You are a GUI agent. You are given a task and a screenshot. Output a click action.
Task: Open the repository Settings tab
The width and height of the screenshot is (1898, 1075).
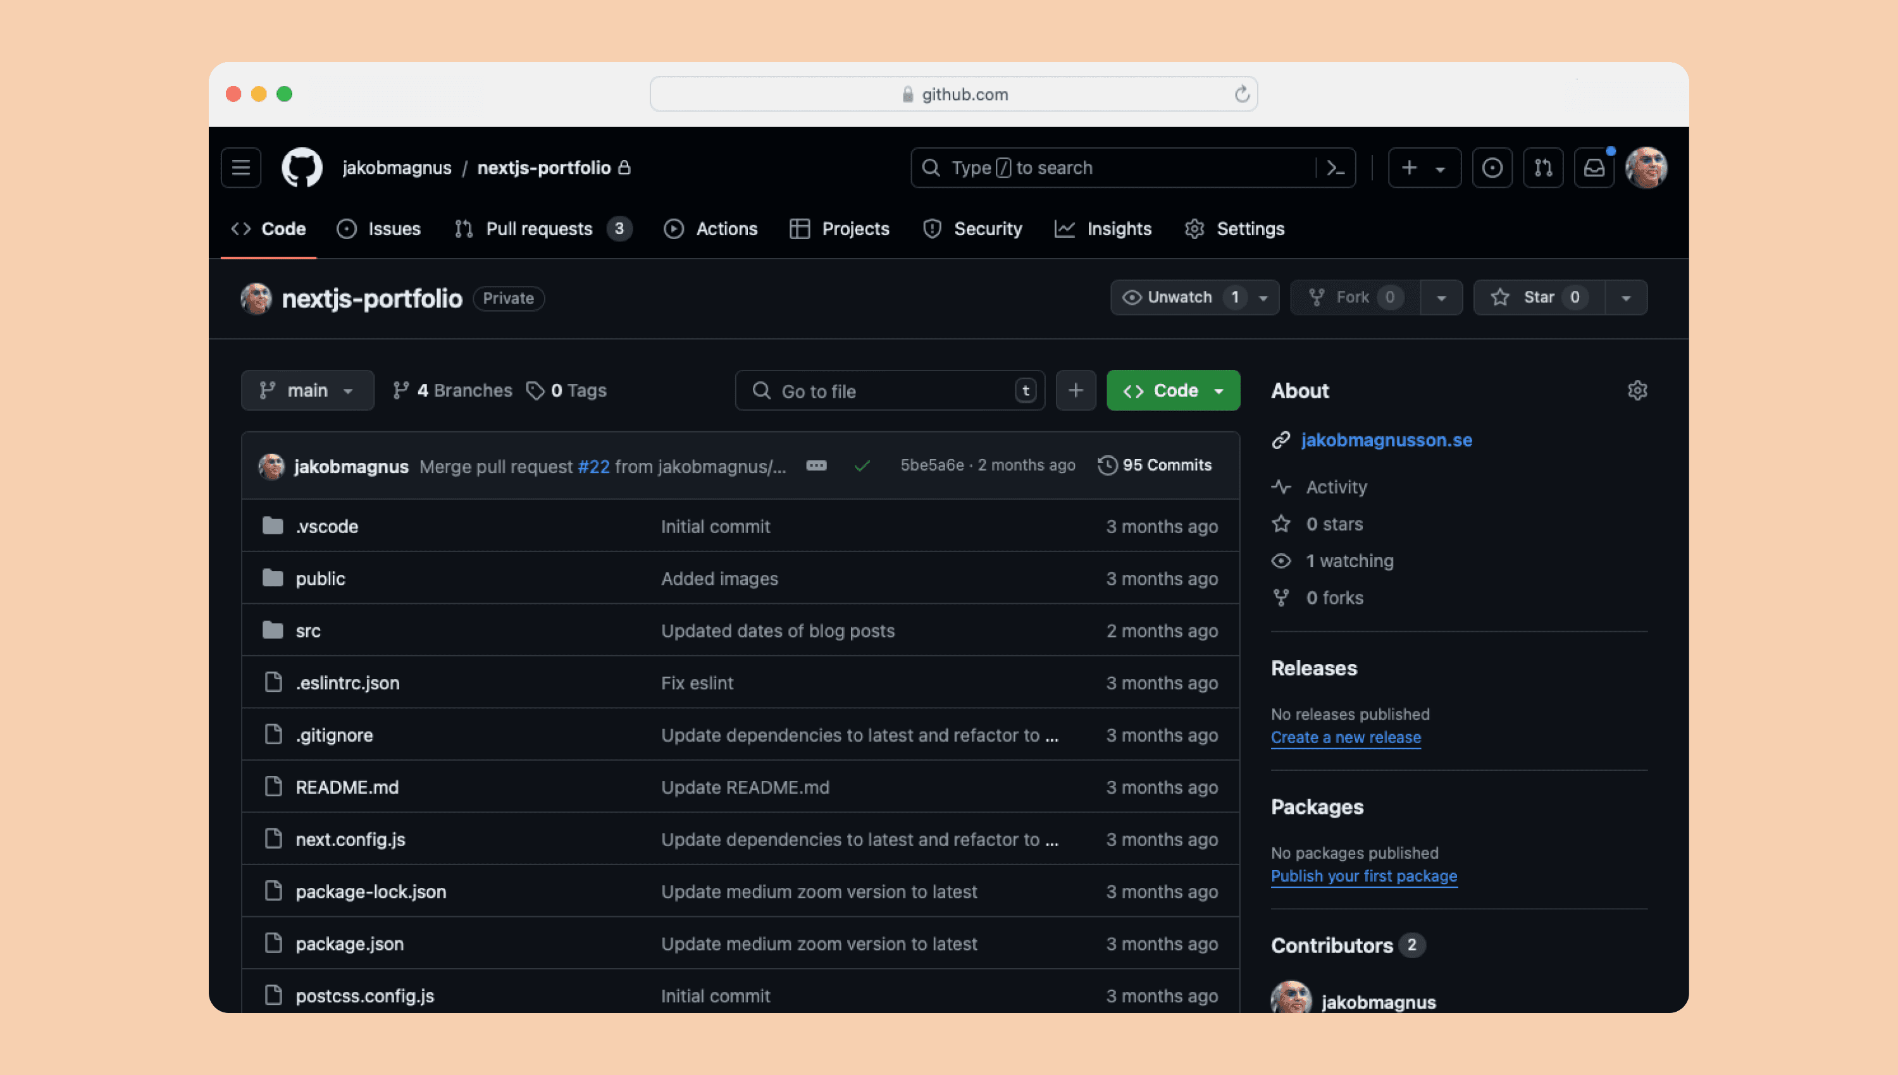(x=1235, y=229)
